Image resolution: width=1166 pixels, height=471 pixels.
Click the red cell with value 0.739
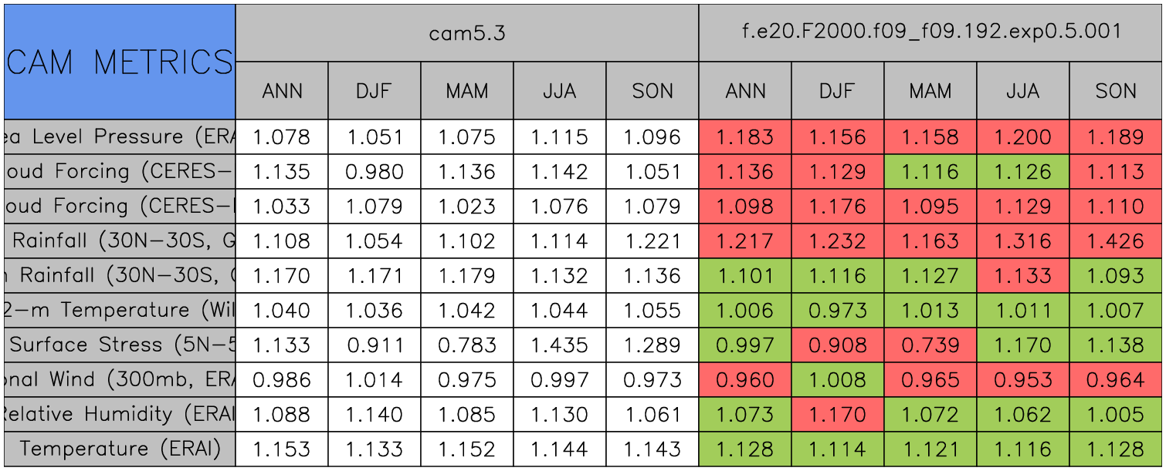click(930, 345)
